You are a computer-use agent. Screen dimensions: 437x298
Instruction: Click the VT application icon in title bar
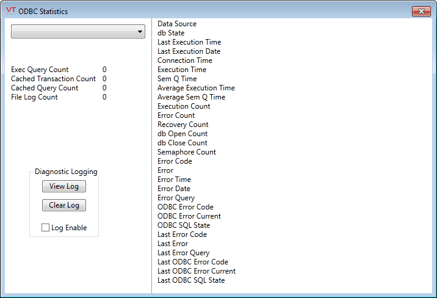pos(10,11)
